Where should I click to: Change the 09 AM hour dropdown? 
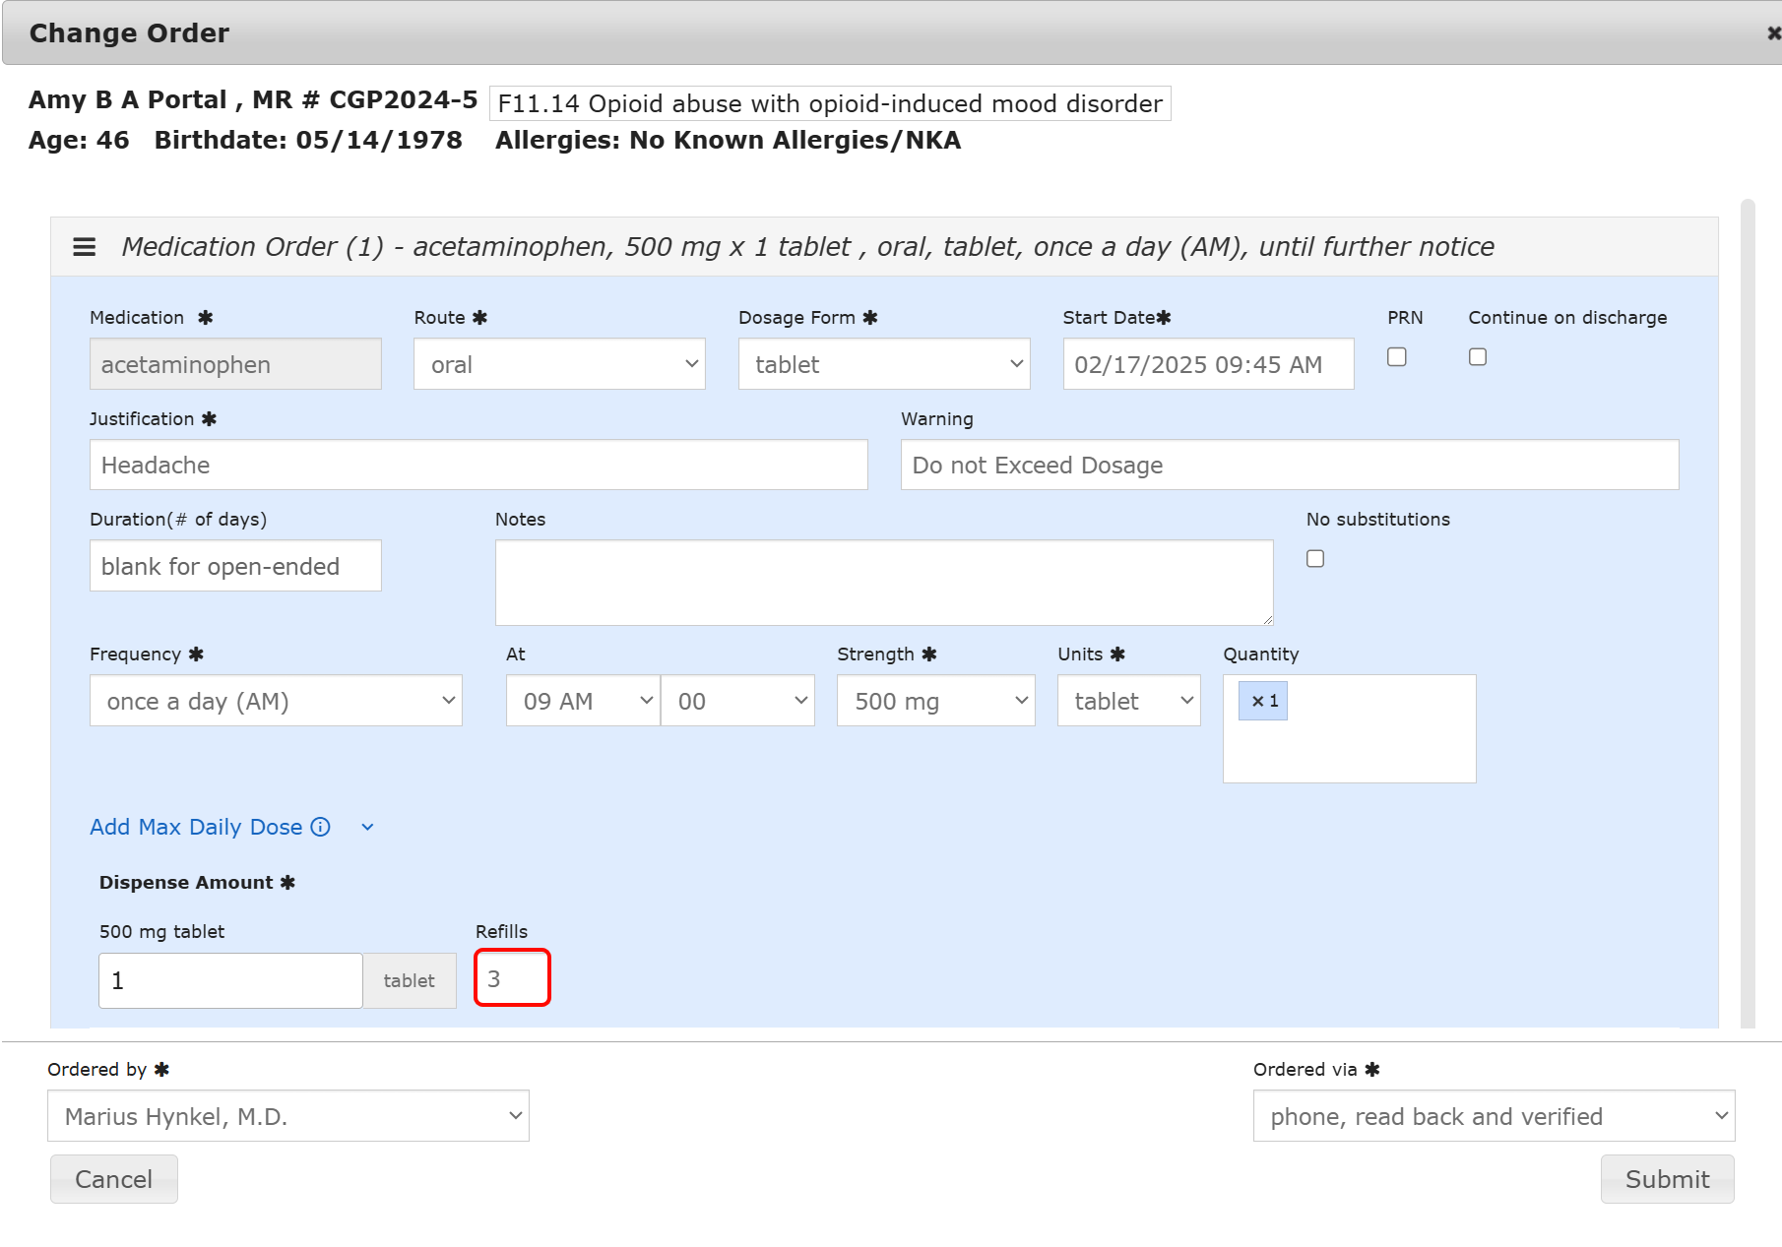click(583, 701)
